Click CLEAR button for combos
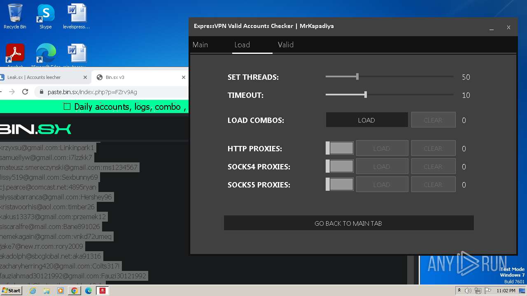 pyautogui.click(x=433, y=120)
